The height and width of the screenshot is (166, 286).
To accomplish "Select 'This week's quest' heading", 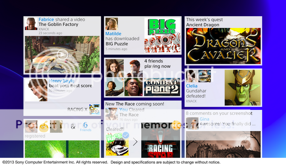I will 204,19.
